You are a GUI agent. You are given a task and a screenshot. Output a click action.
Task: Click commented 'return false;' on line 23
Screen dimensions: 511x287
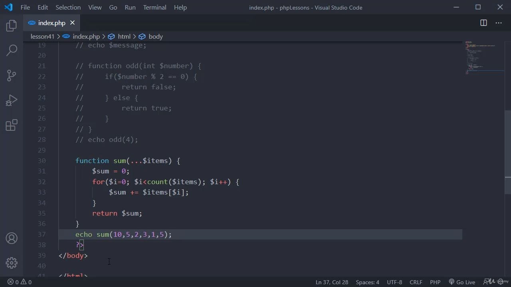tap(149, 87)
